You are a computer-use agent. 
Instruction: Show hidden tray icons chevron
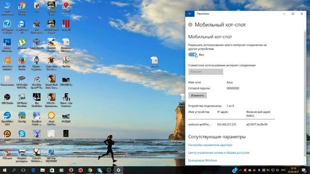point(240,170)
